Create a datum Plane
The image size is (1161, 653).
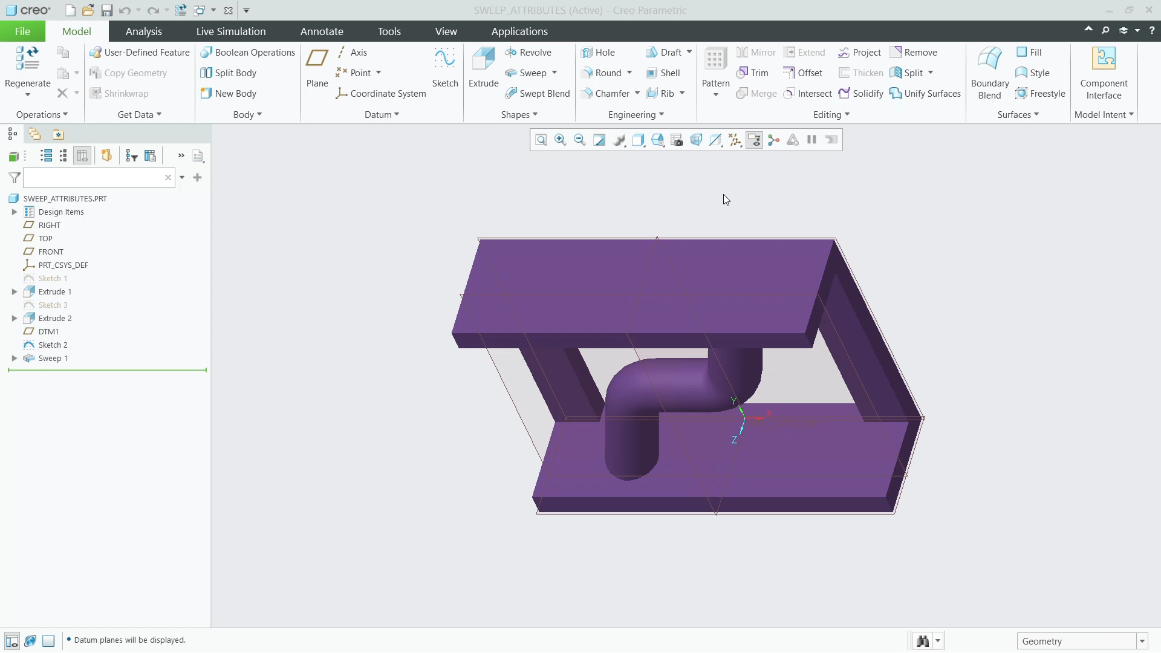[x=317, y=68]
